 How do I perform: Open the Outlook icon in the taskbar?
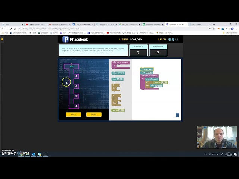[x=33, y=154]
